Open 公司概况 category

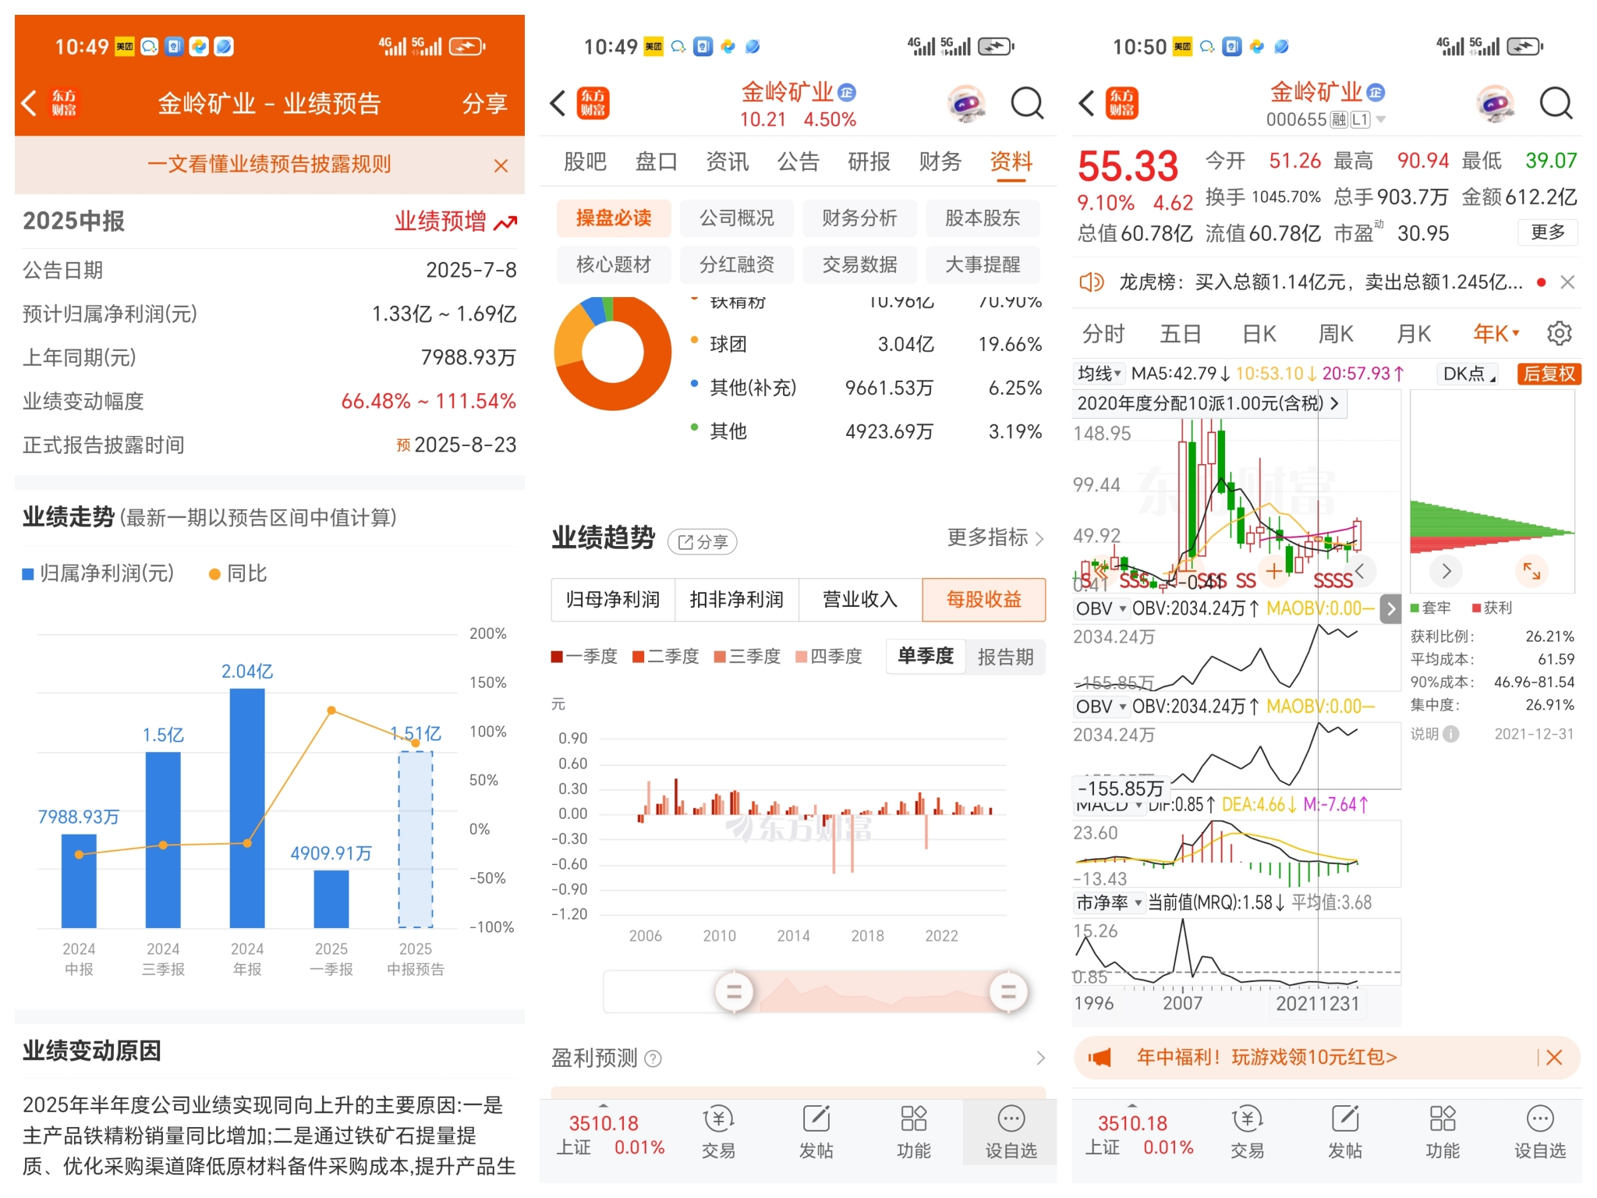736,218
